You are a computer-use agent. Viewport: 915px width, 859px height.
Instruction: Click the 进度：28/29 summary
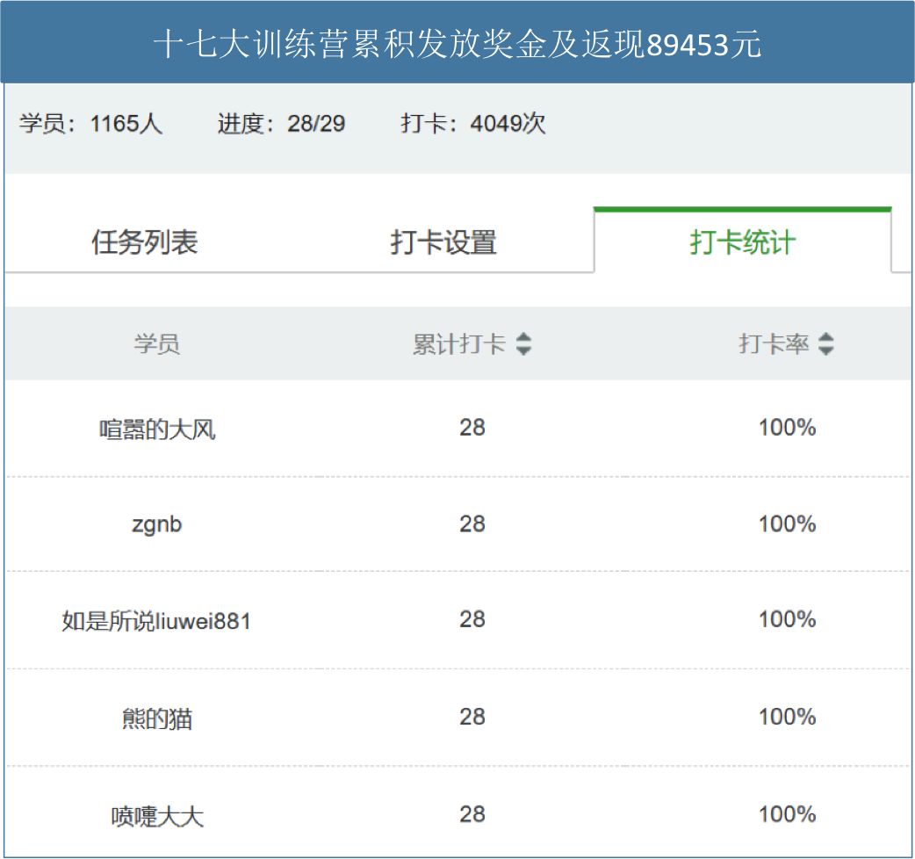pyautogui.click(x=281, y=124)
